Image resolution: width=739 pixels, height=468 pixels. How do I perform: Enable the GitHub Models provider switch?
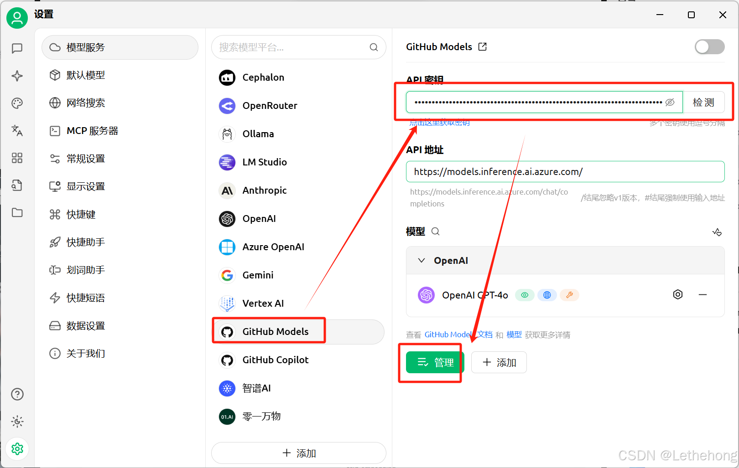pos(709,46)
